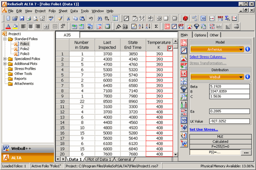Click the Plot icon in control panel
Viewport: 256px width, 170px height.
pyautogui.click(x=184, y=51)
